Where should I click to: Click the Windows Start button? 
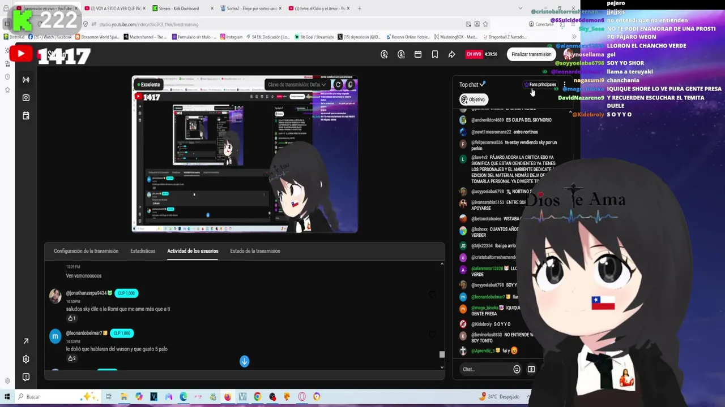(7, 397)
